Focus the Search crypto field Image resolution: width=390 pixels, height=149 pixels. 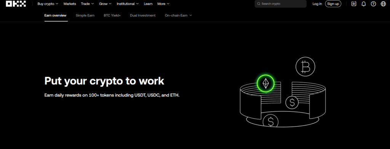point(281,4)
